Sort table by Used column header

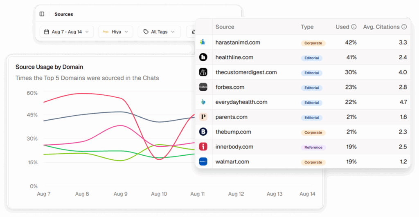pyautogui.click(x=342, y=27)
